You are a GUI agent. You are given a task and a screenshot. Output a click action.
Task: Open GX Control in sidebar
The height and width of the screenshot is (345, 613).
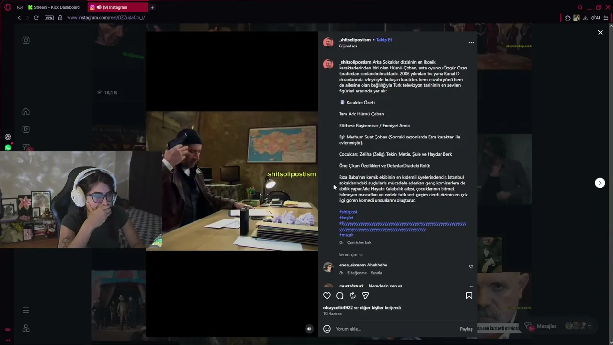(x=8, y=330)
